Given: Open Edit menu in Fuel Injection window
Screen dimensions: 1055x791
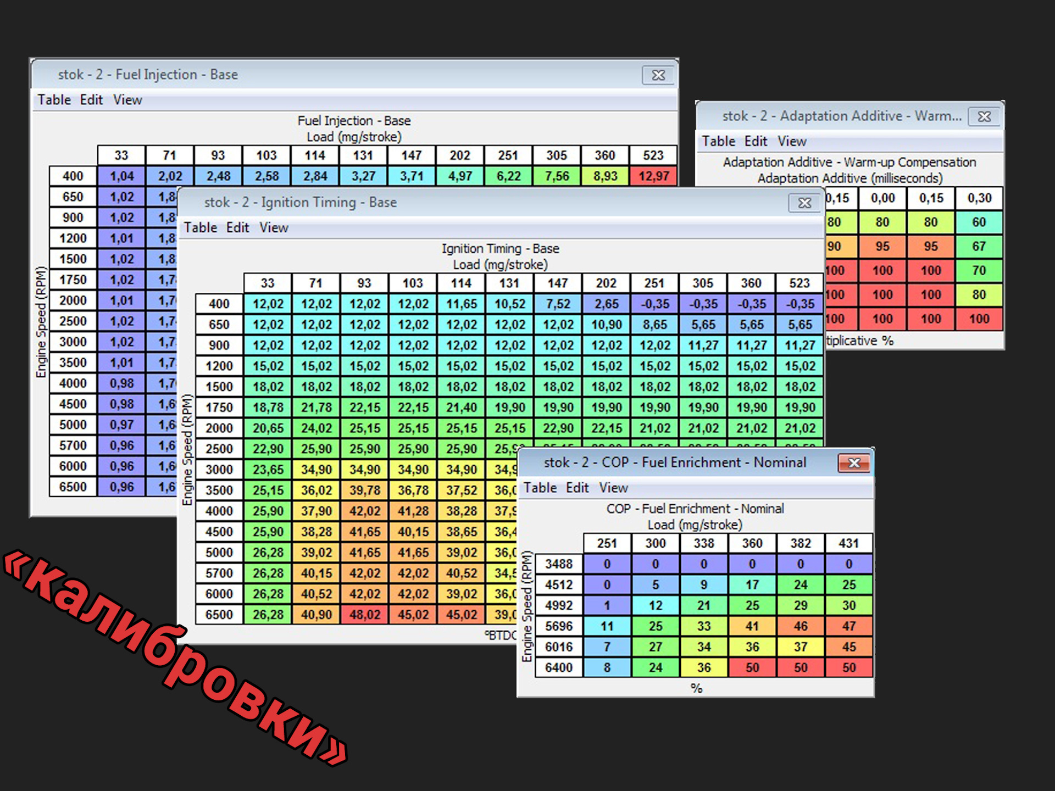Looking at the screenshot, I should click(x=91, y=100).
